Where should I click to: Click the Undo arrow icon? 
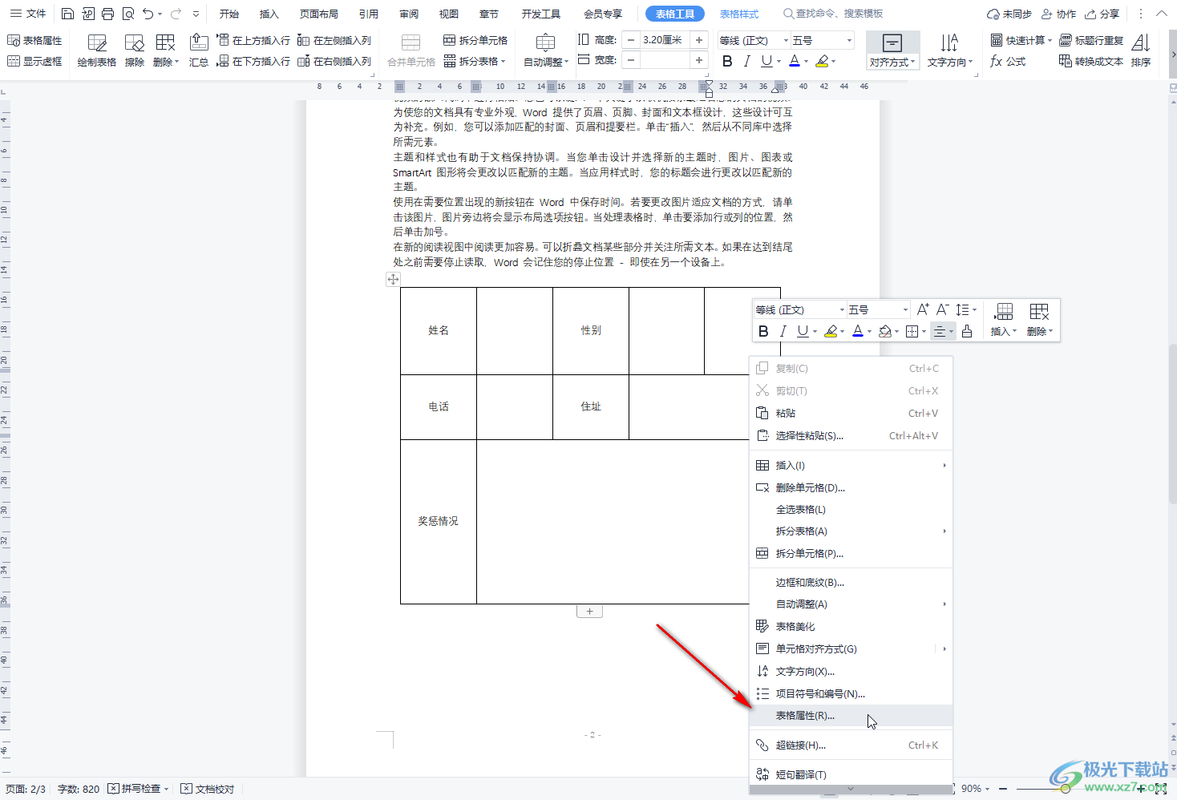tap(148, 14)
